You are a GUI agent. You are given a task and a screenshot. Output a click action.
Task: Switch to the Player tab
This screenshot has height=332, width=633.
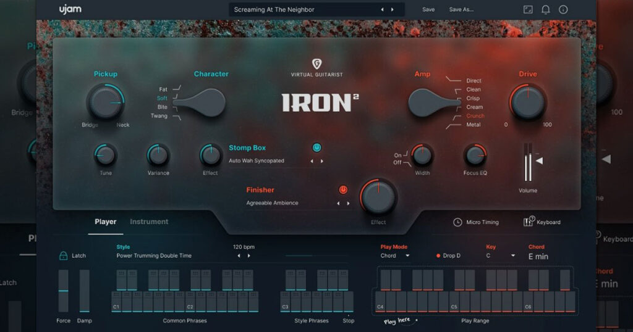105,222
